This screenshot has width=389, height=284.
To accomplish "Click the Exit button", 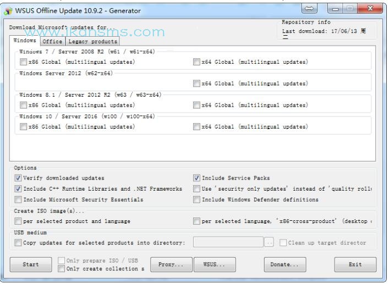I will click(355, 265).
